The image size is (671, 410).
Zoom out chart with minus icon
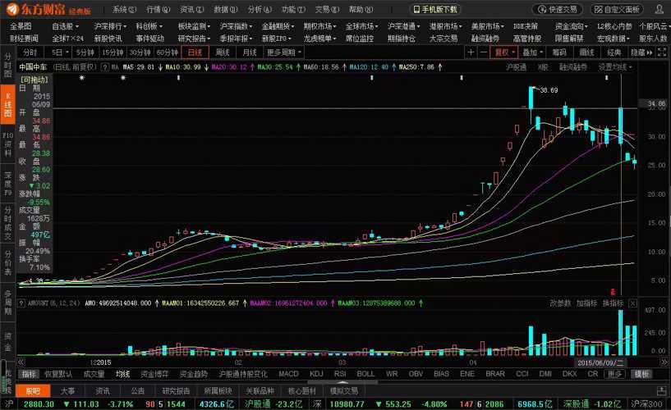tap(484, 52)
